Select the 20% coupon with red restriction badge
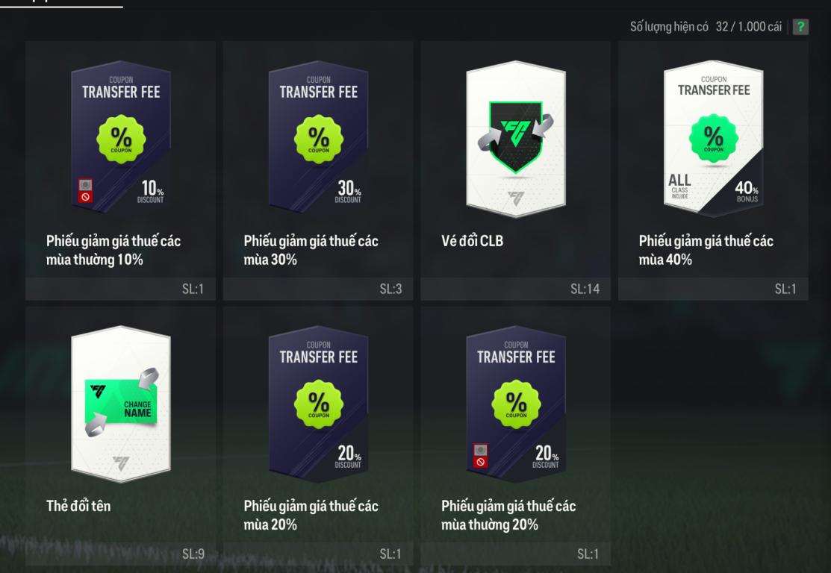This screenshot has height=573, width=831. 516,402
